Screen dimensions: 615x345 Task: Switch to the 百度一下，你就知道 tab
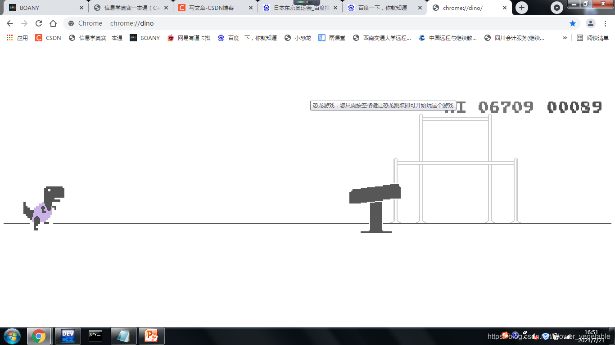[384, 8]
